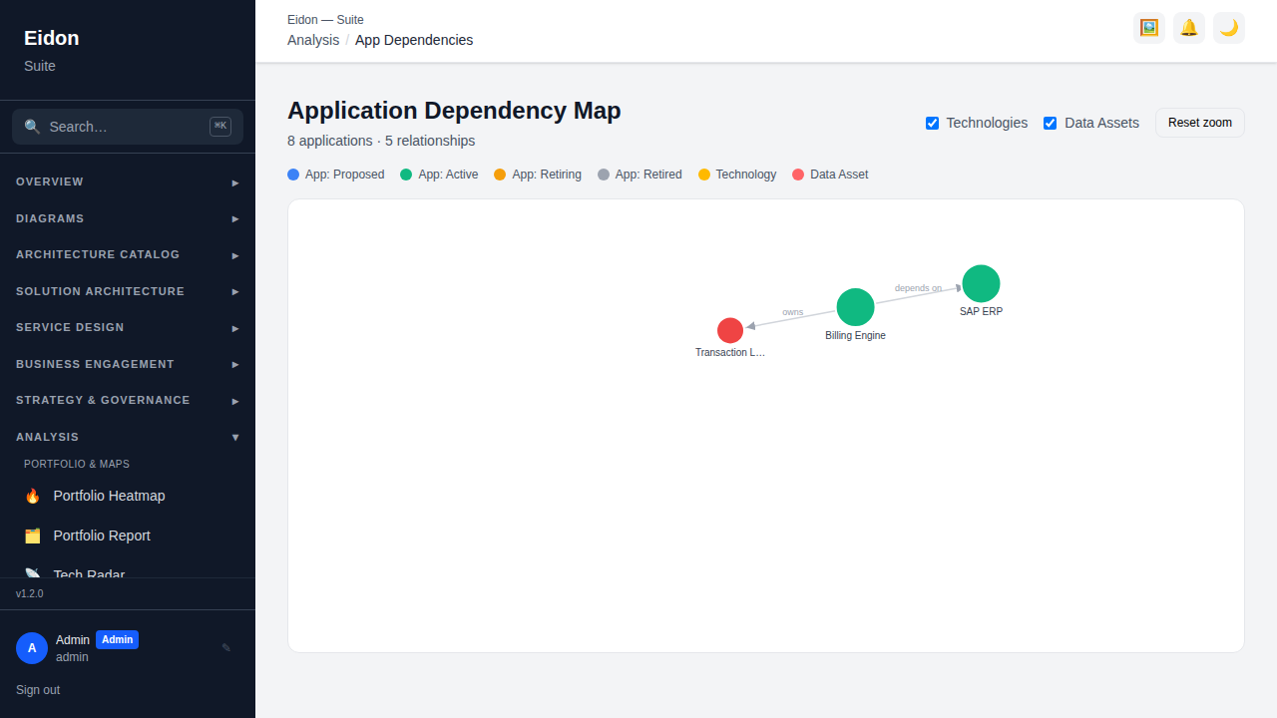This screenshot has height=718, width=1277.
Task: Expand the Service Design section
Action: [x=128, y=327]
